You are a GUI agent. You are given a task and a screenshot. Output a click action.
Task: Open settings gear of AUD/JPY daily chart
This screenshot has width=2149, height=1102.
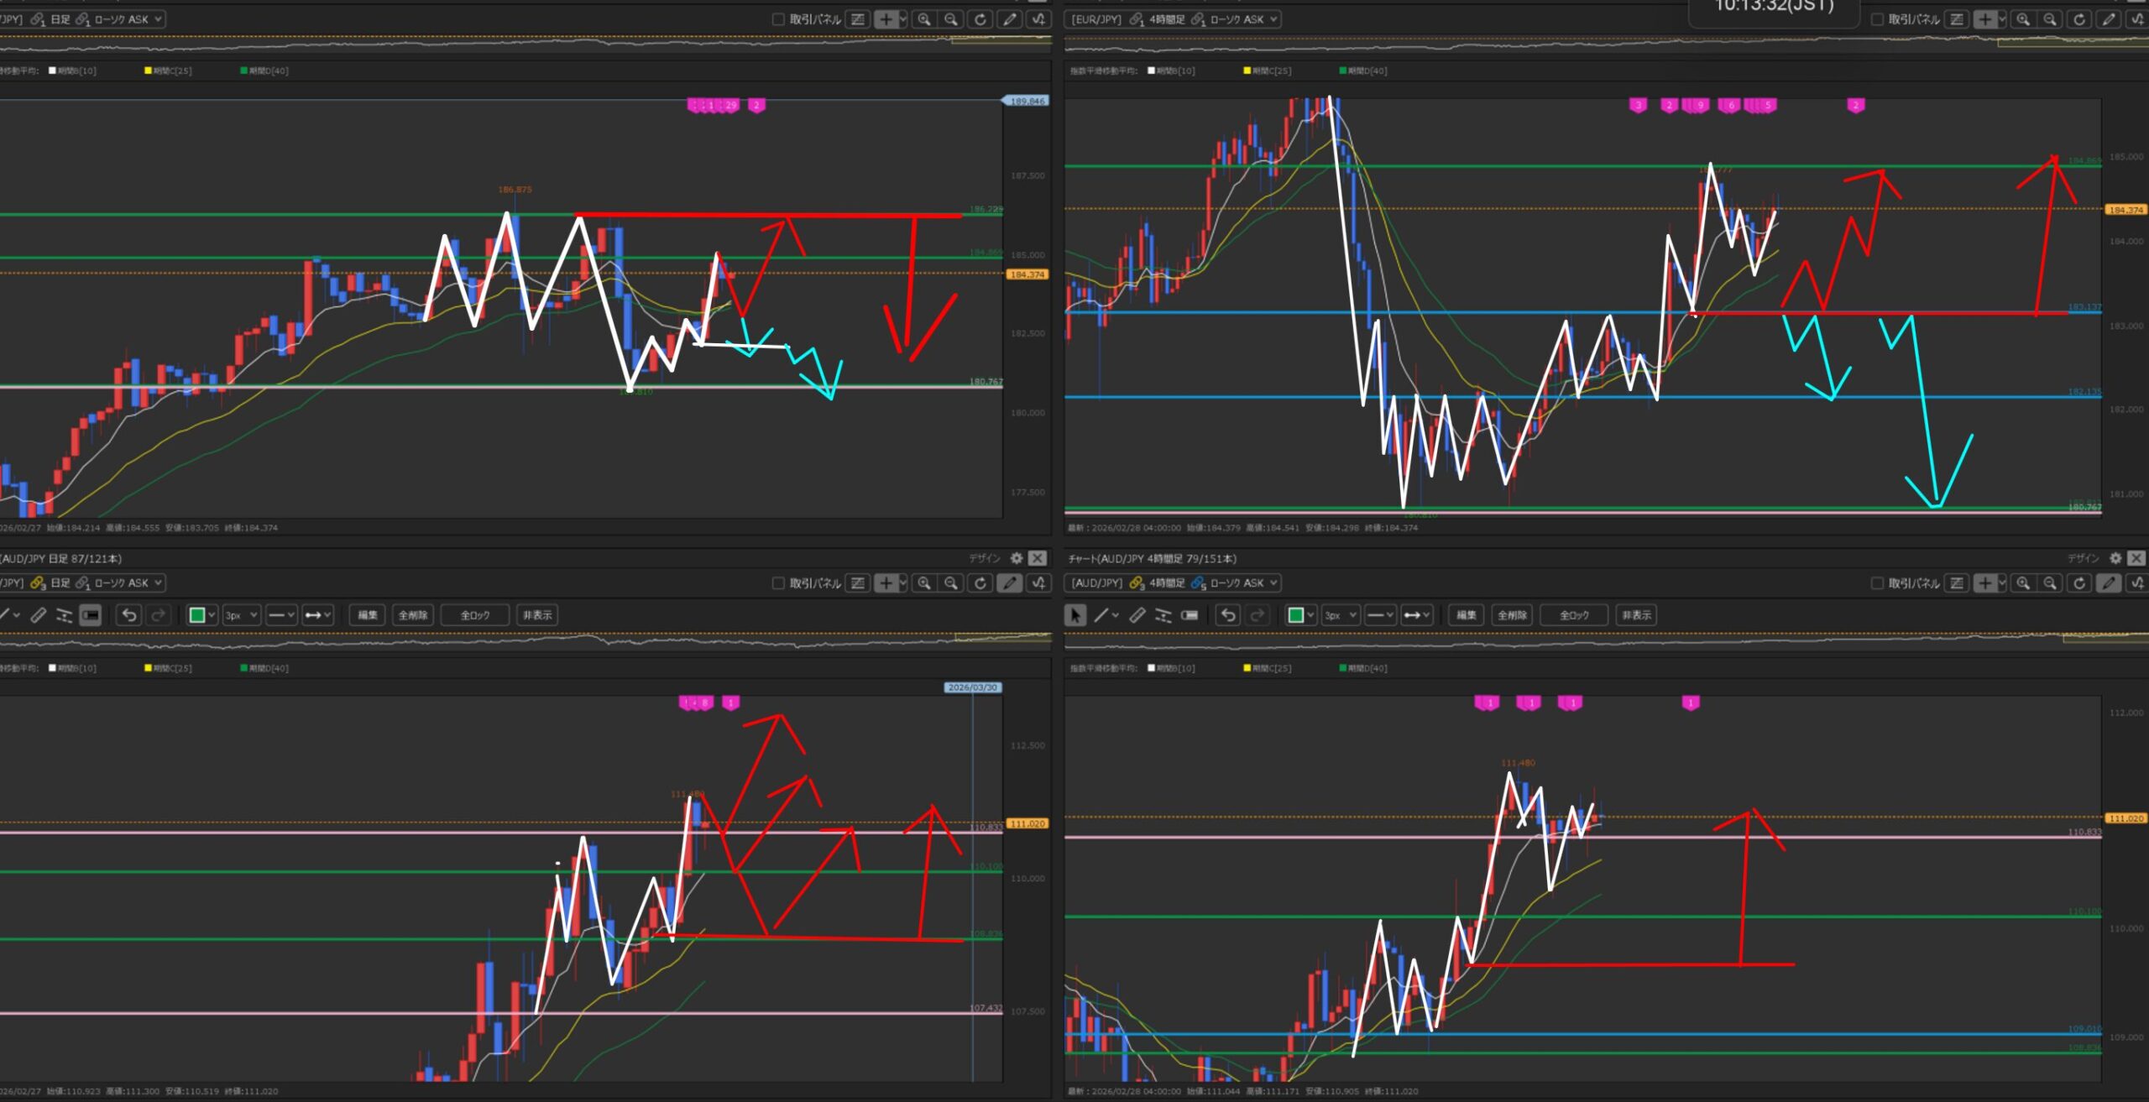[x=1017, y=558]
